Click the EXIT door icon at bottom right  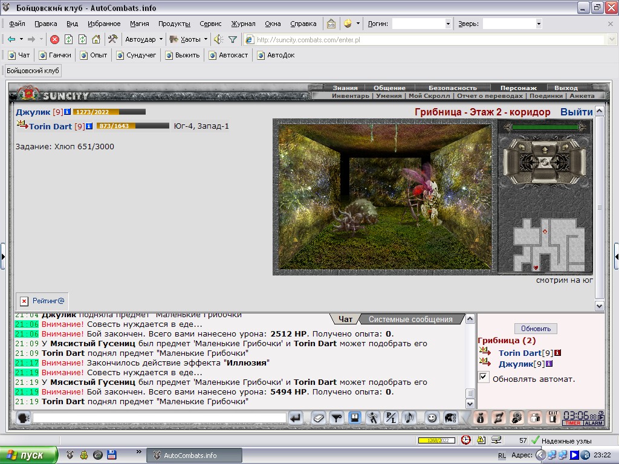553,418
